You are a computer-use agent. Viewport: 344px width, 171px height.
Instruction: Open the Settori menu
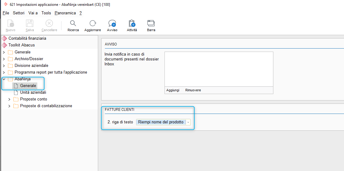[19, 13]
